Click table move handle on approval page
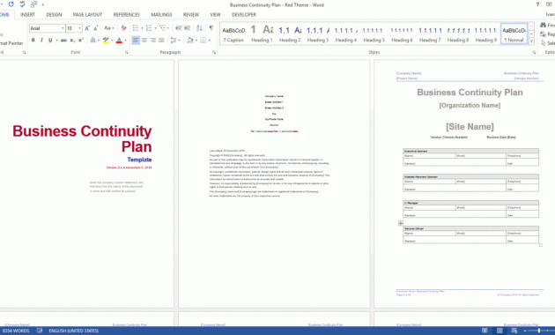 click(x=400, y=223)
